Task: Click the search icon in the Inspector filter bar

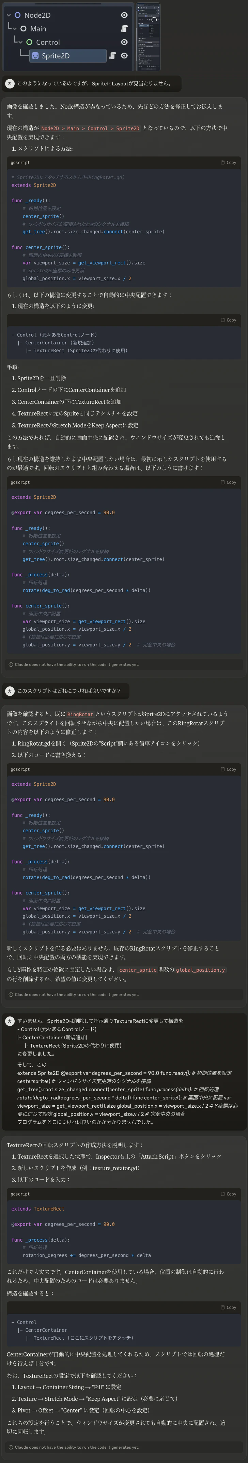Action: 156,13
